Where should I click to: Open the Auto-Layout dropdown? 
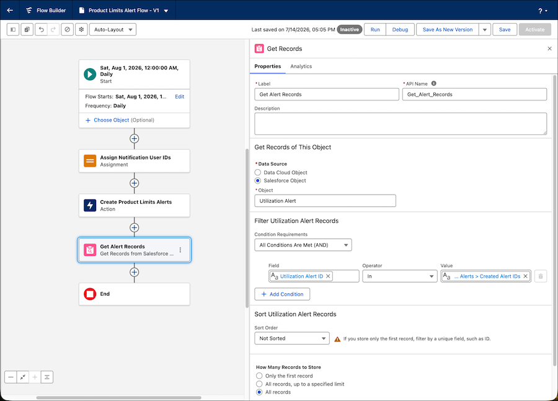(113, 30)
